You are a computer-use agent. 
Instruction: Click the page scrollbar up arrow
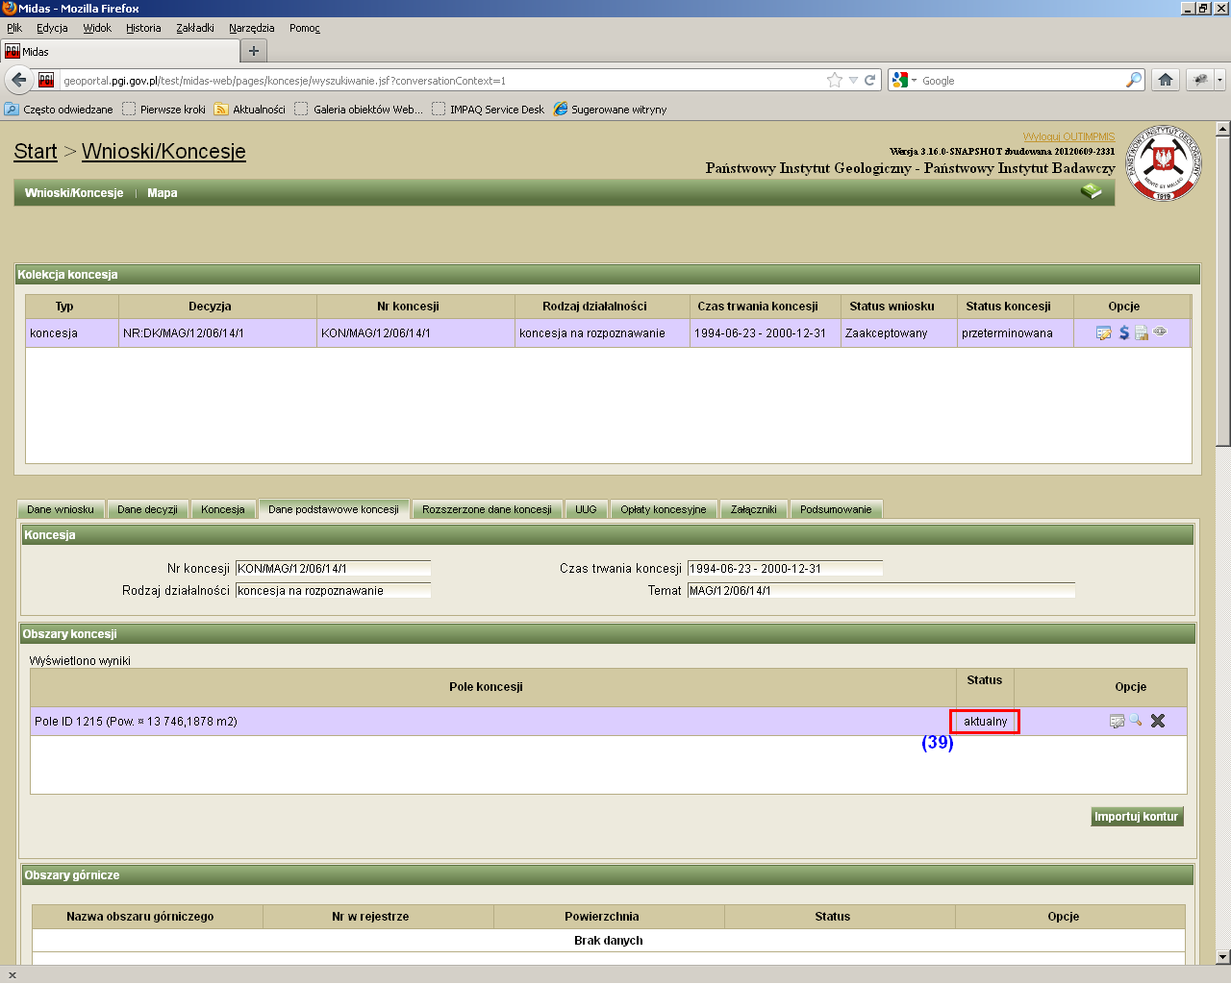(1223, 129)
